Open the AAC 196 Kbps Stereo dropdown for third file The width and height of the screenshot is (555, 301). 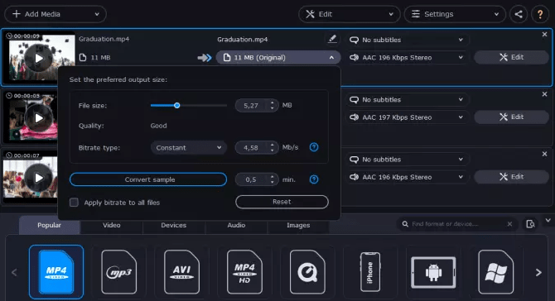[407, 177]
